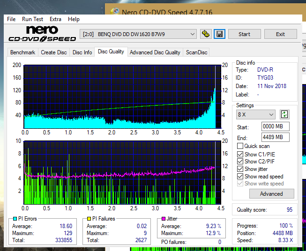Open the 8 X speed dropdown

click(256, 114)
